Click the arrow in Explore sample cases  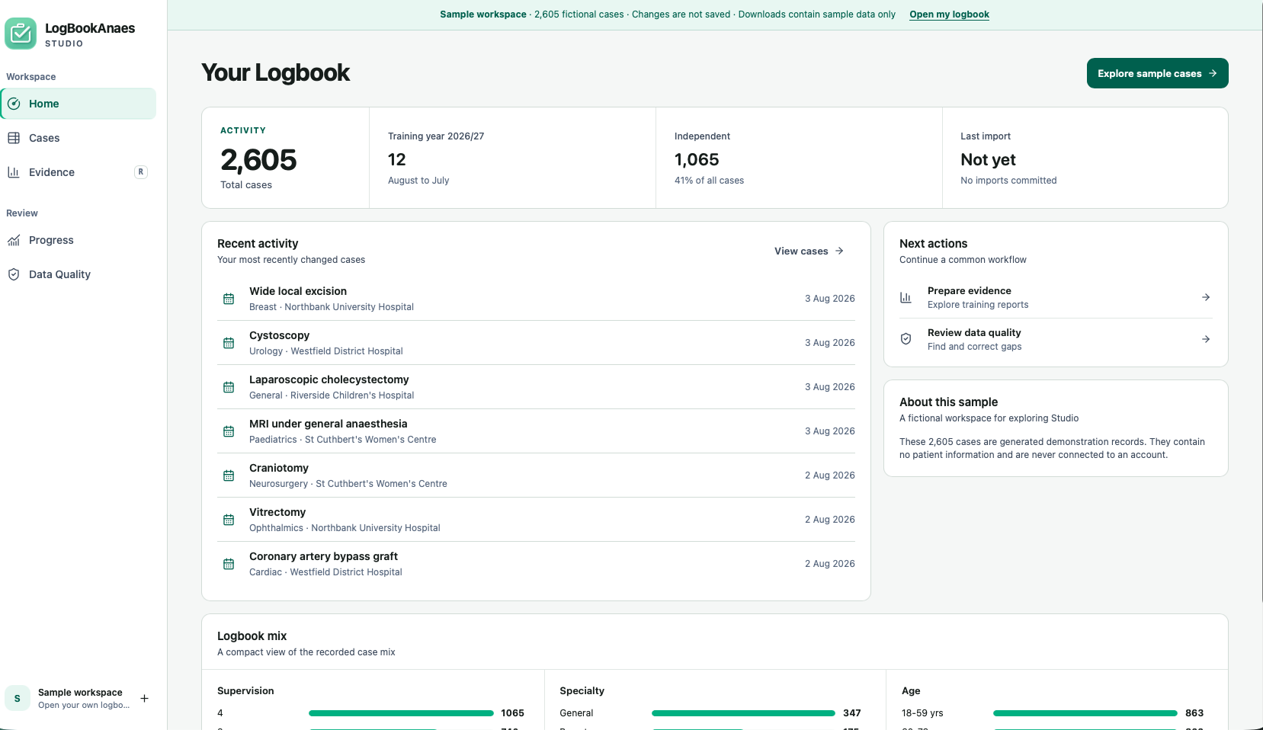[x=1213, y=73]
